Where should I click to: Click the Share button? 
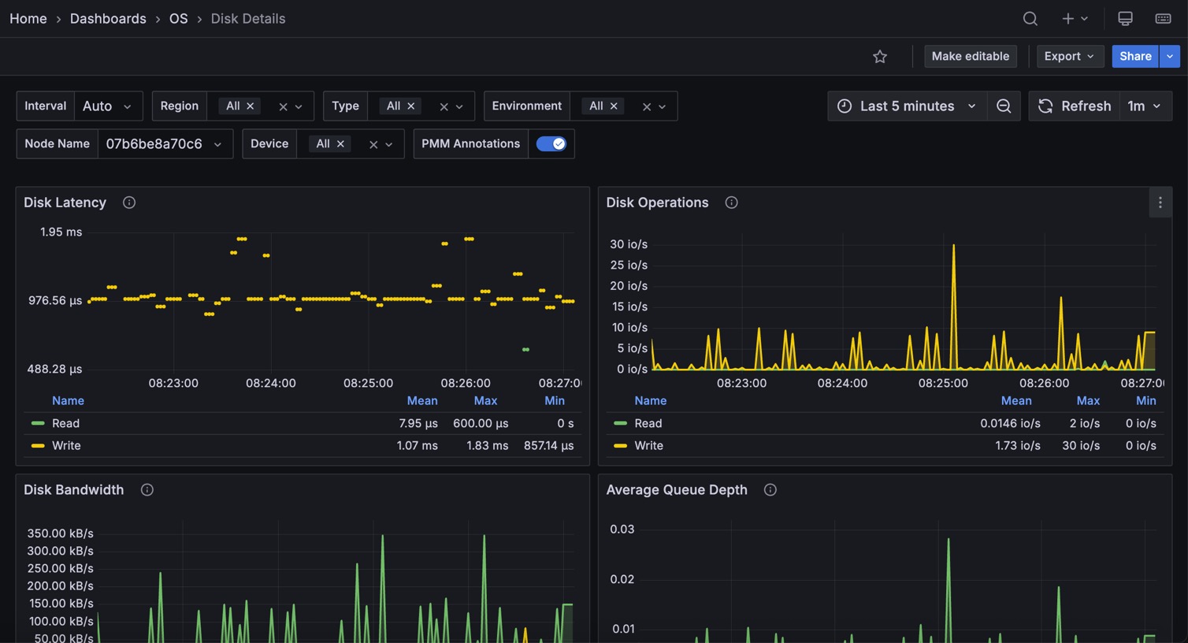[1134, 57]
